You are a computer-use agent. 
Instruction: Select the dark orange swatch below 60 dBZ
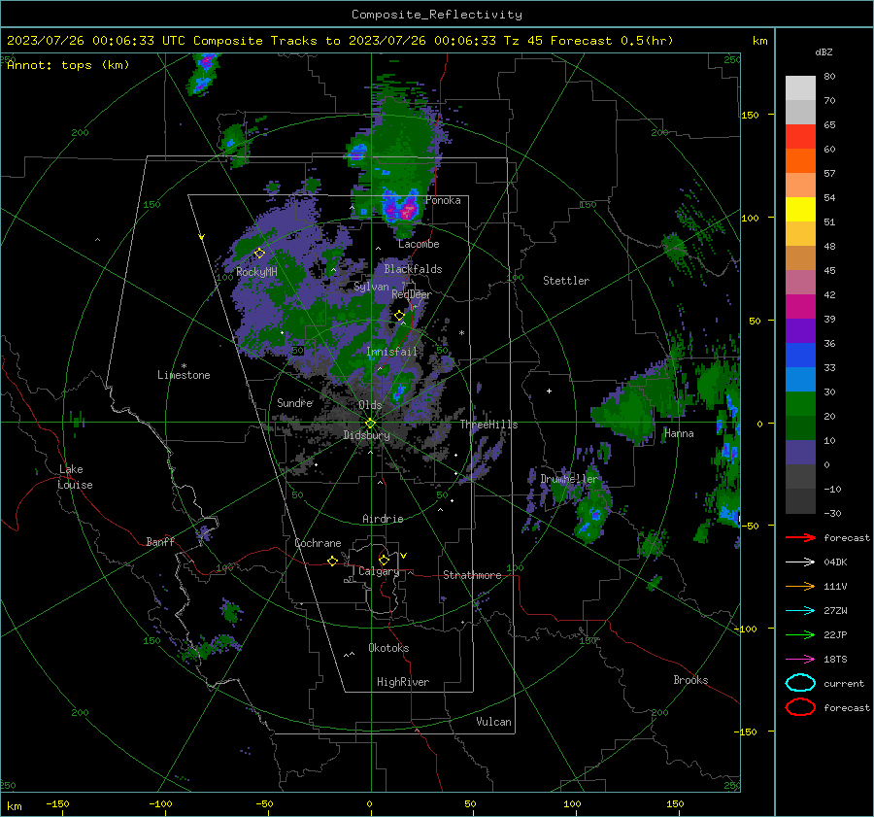800,160
